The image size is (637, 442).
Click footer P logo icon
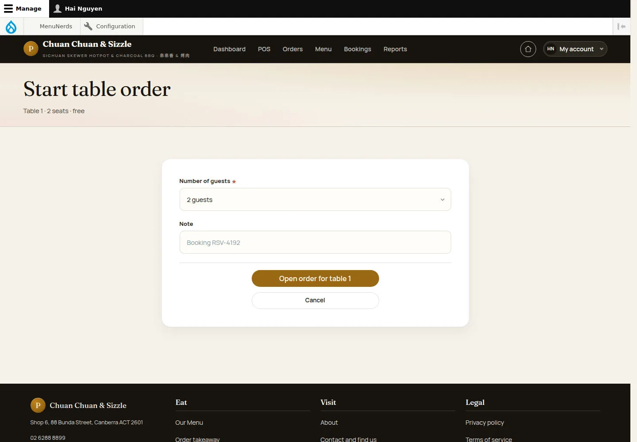pyautogui.click(x=38, y=405)
